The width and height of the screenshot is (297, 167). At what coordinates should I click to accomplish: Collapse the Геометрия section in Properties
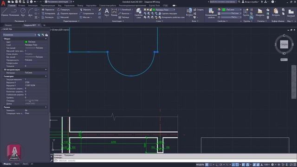pyautogui.click(x=46, y=76)
